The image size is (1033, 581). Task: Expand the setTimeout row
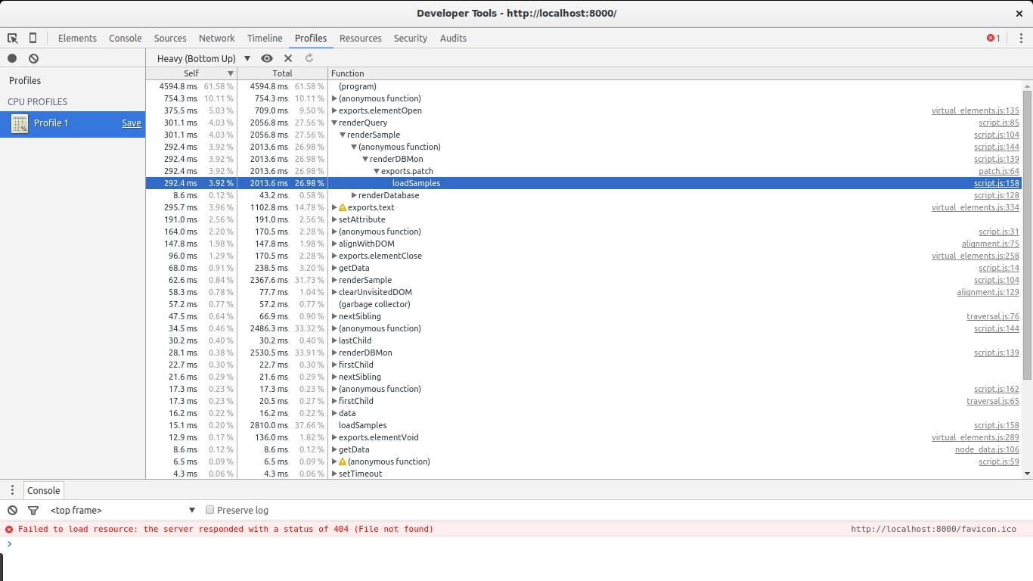click(334, 474)
